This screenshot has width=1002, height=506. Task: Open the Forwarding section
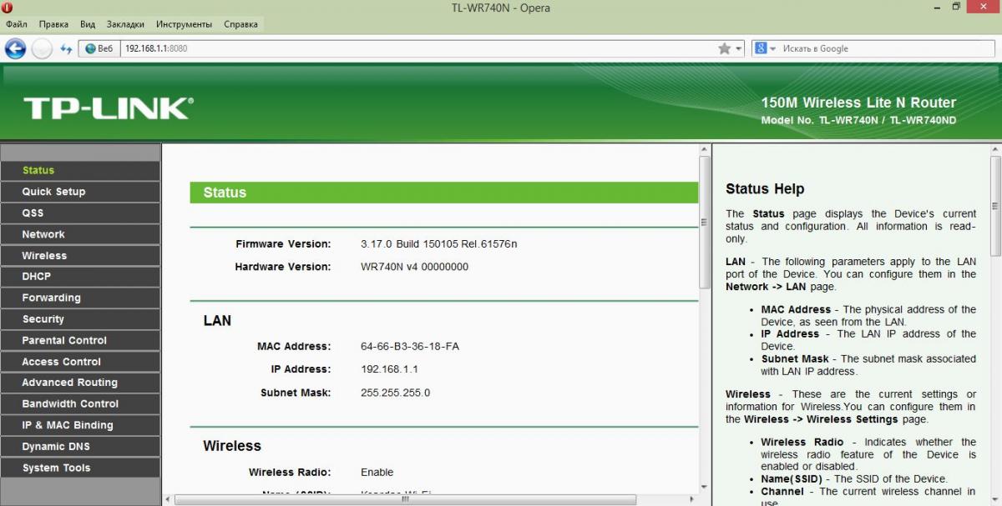(80, 298)
